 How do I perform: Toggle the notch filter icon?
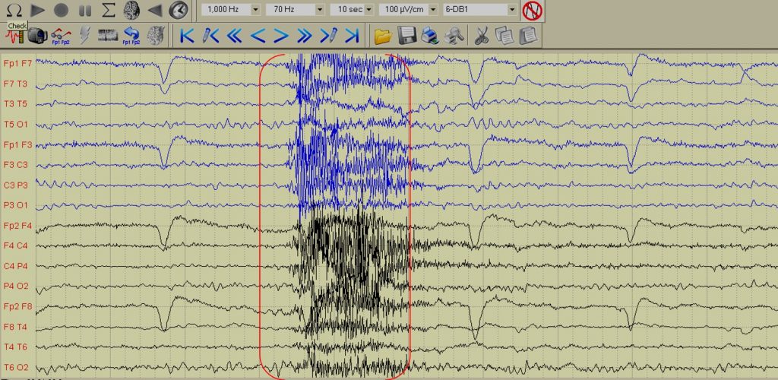(533, 11)
